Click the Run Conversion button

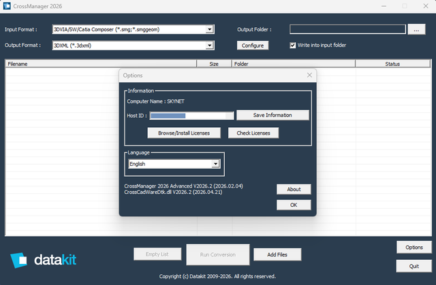click(218, 254)
